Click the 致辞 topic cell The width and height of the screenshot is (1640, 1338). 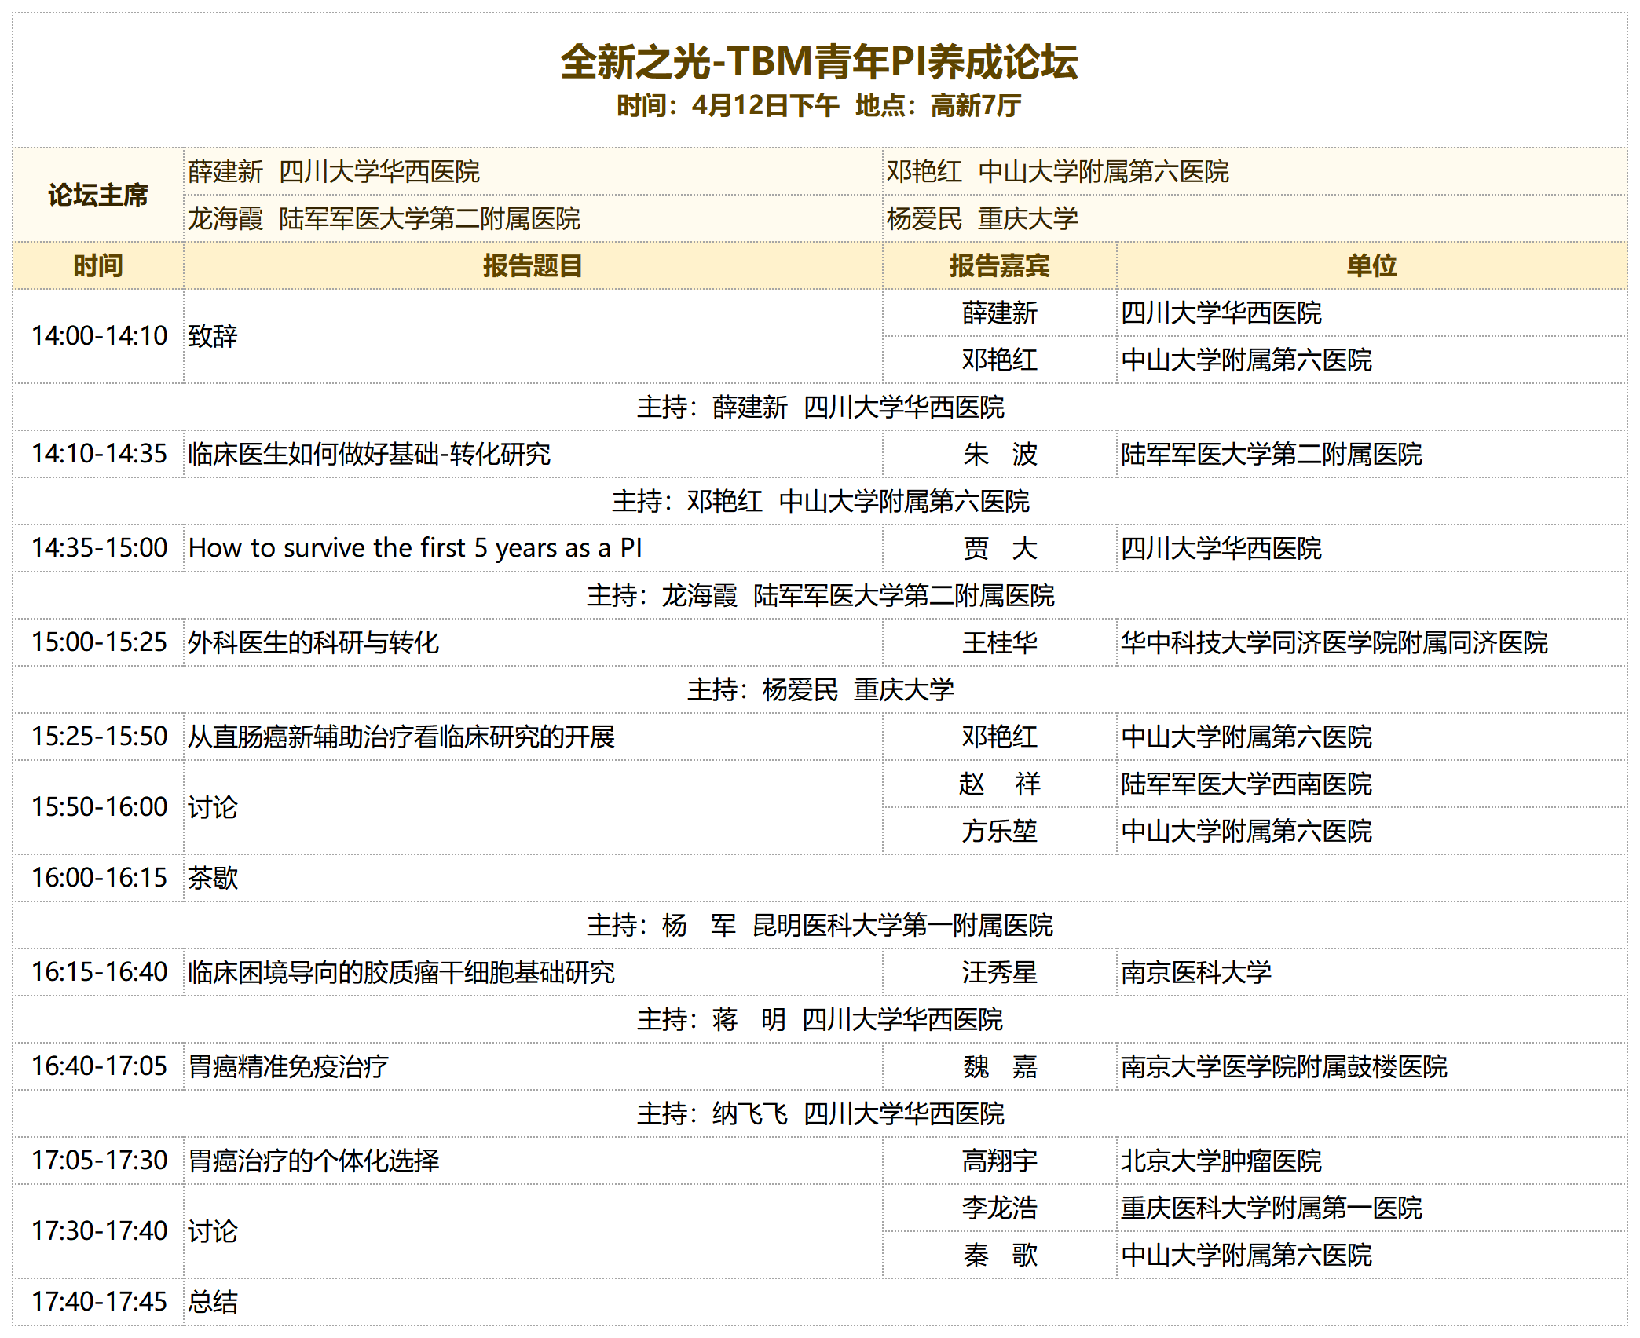[x=533, y=336]
